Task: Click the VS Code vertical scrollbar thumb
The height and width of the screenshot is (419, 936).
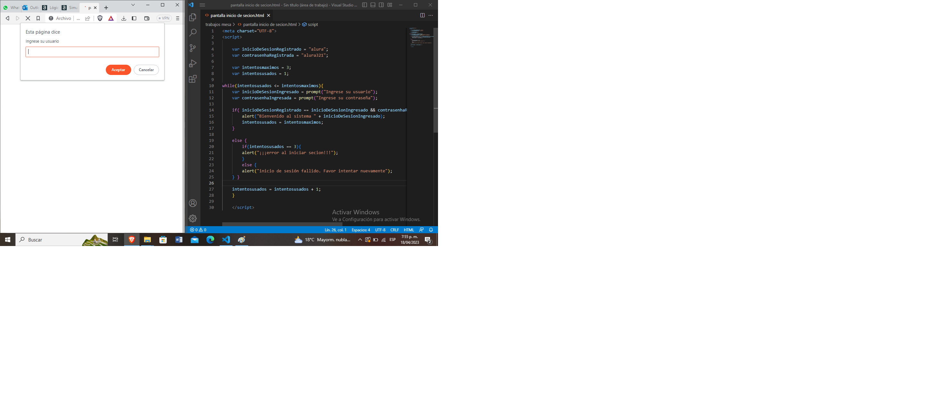Action: (436, 80)
